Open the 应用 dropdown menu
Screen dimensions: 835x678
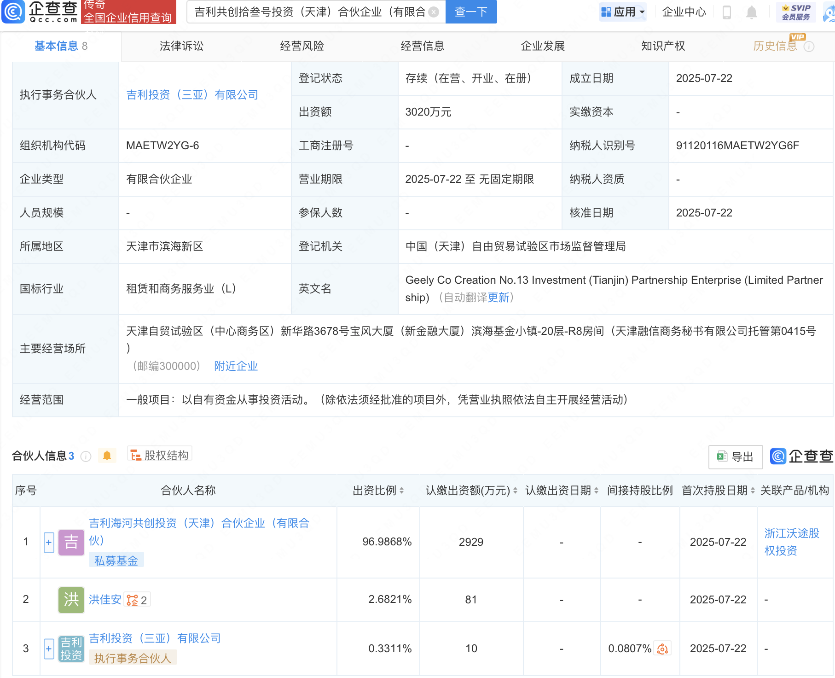623,12
